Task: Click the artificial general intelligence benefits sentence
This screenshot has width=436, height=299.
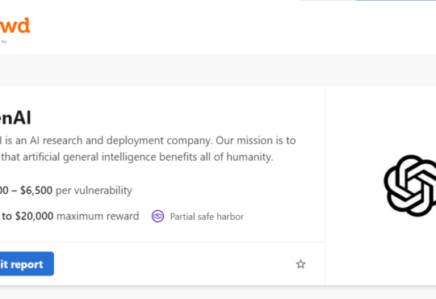Action: [136, 157]
